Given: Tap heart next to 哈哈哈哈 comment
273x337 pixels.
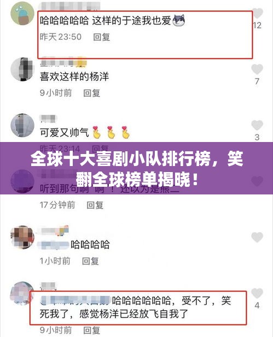Looking at the screenshot, I should pyautogui.click(x=257, y=237).
